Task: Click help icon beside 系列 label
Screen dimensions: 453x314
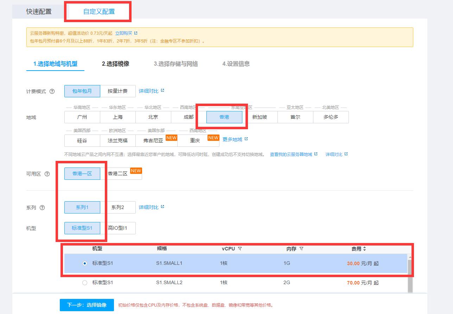Action: point(42,208)
